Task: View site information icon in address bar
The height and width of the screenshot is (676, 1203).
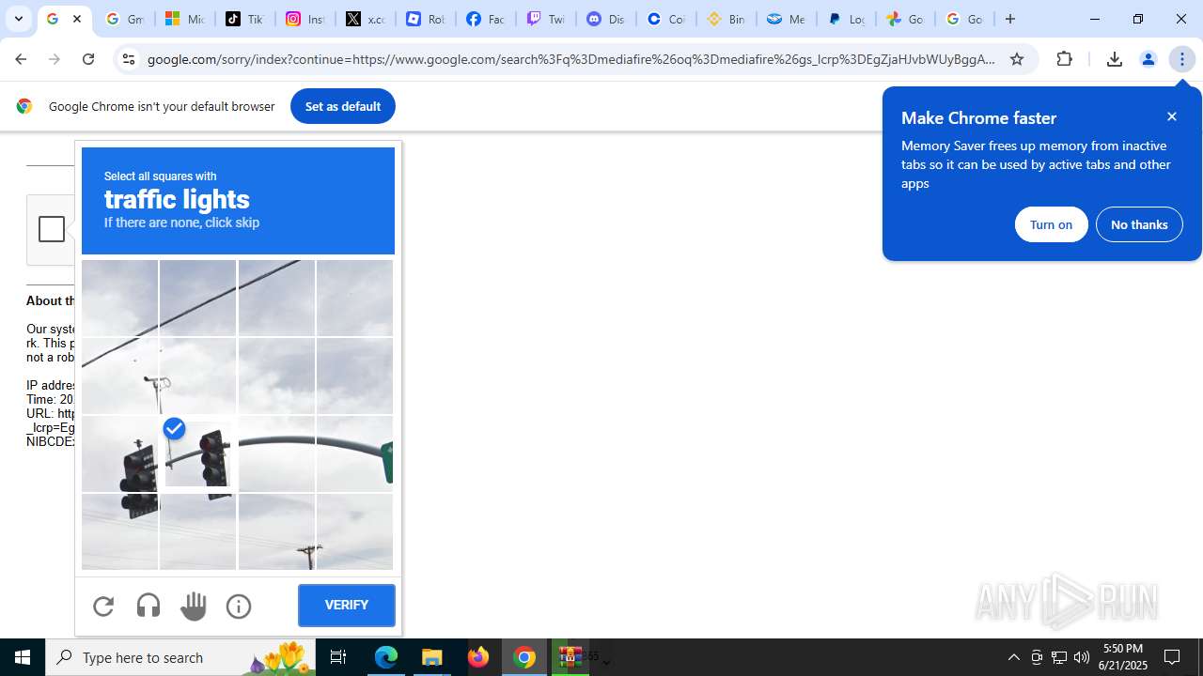Action: click(129, 59)
